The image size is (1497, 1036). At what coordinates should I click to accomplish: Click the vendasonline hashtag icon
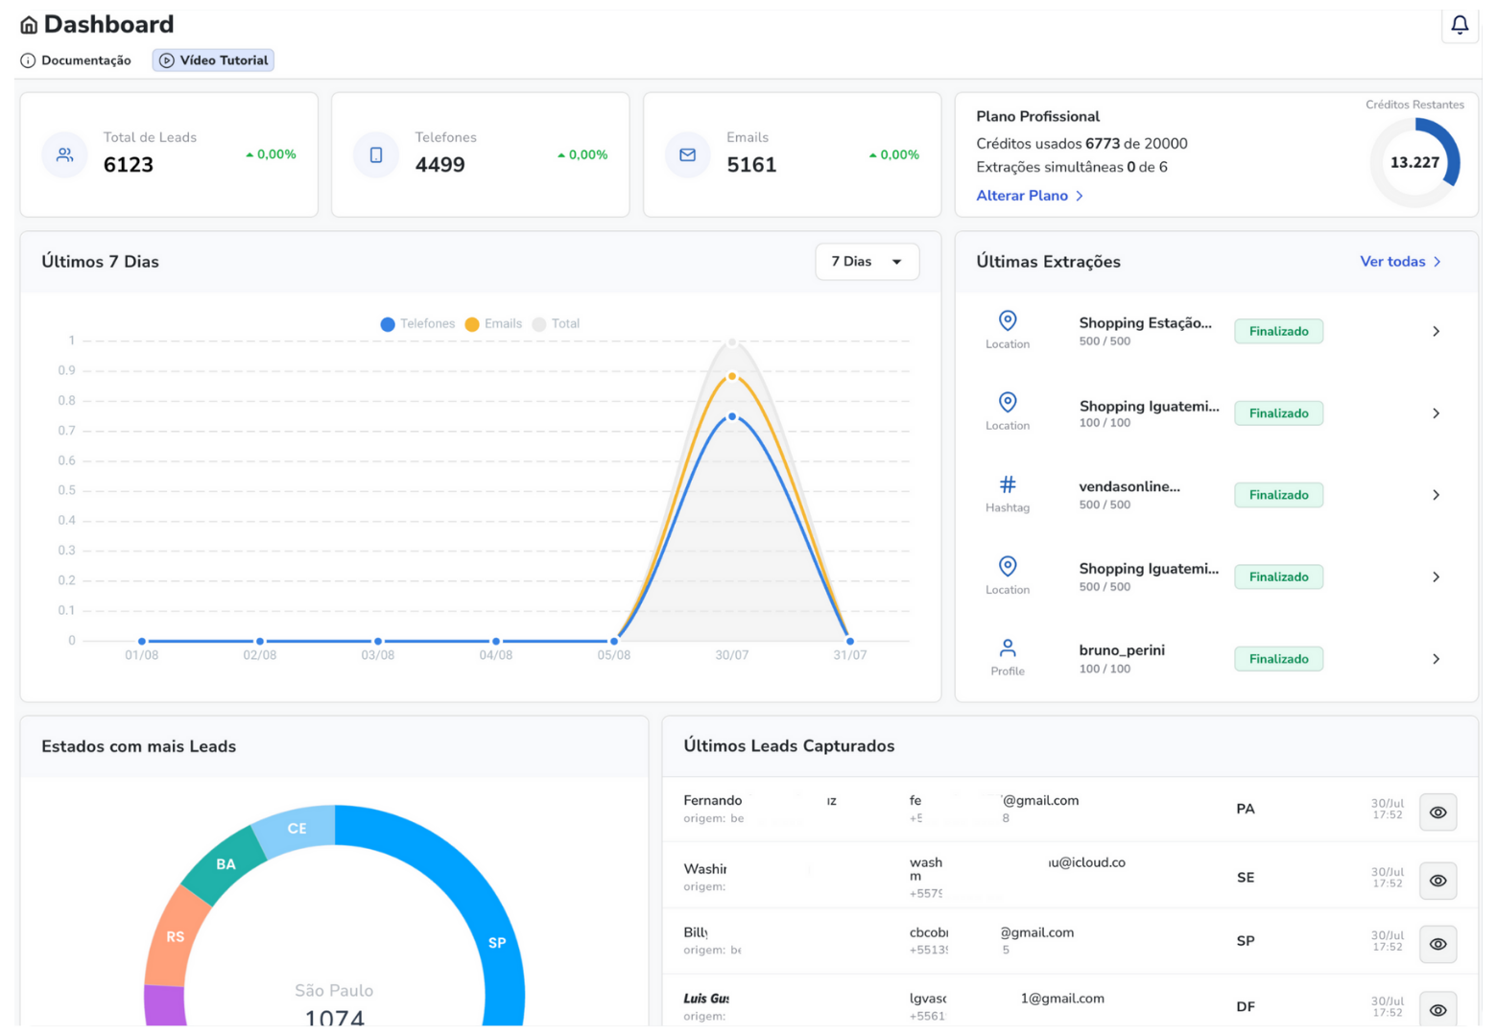(1007, 484)
